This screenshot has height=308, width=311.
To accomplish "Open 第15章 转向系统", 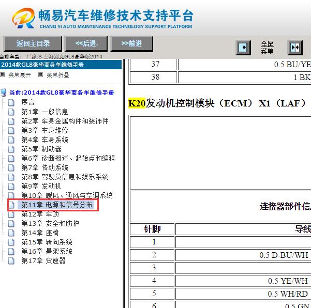I will 47,242.
